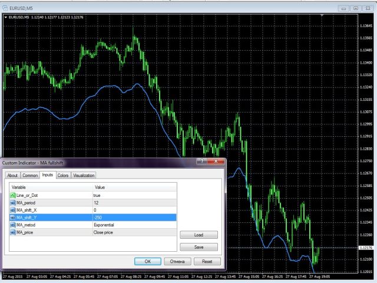Screen dimensions: 377x283
Task: Switch to the Colors tab
Action: [63, 175]
